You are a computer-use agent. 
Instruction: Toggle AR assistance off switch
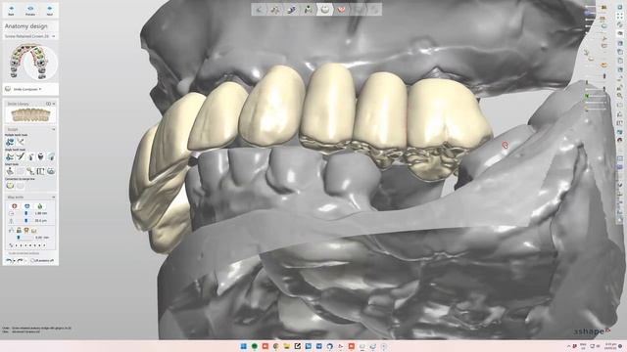[42, 261]
